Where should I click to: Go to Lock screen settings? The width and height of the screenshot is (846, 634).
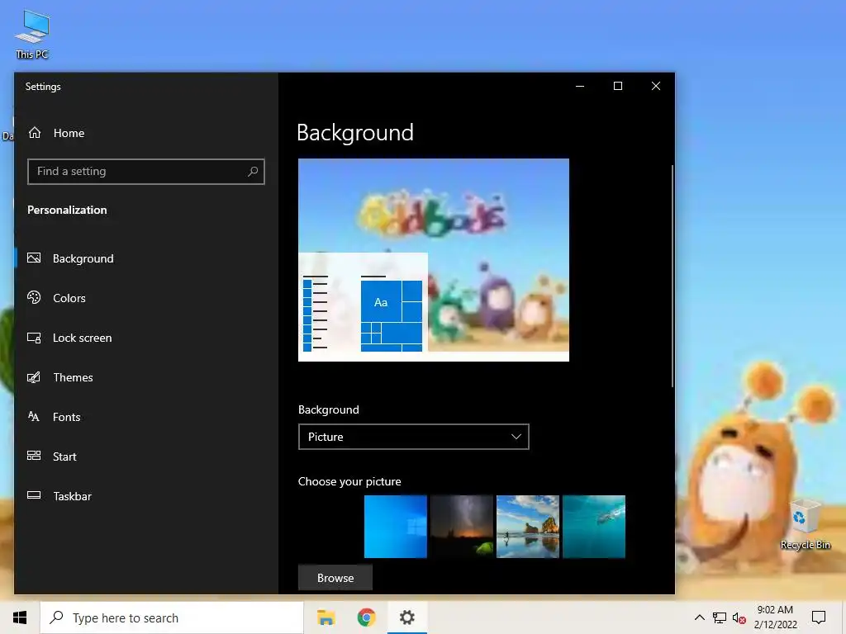tap(146, 338)
